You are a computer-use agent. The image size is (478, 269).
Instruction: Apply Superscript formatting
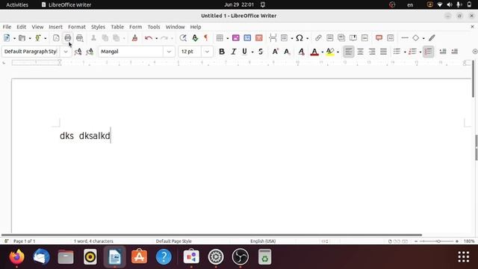tap(275, 52)
